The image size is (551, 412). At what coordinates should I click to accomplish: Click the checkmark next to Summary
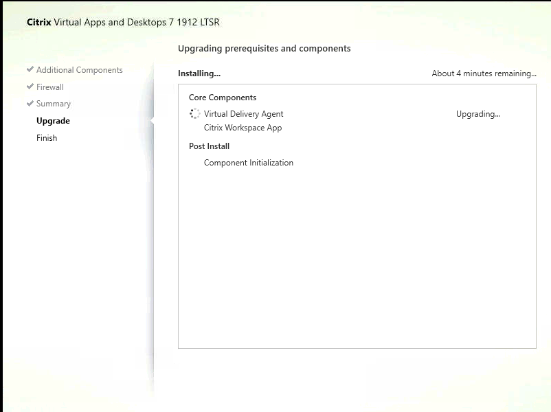pos(30,103)
